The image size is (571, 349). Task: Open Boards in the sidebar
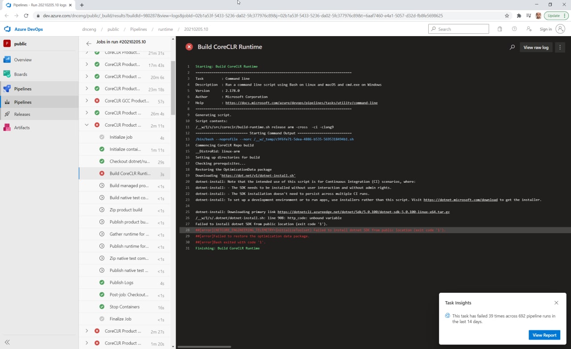click(x=39, y=74)
